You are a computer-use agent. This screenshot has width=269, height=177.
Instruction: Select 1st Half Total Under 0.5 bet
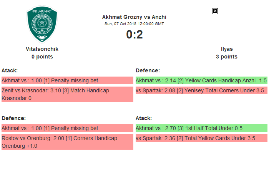[x=201, y=128]
